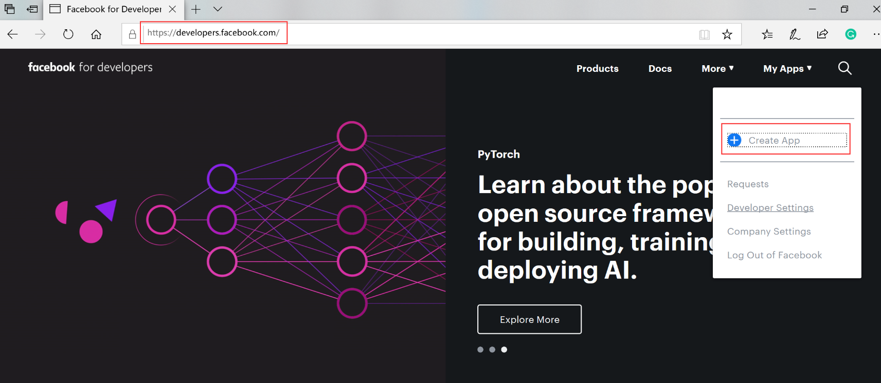Open the browser home page icon
Viewport: 881px width, 383px height.
96,34
